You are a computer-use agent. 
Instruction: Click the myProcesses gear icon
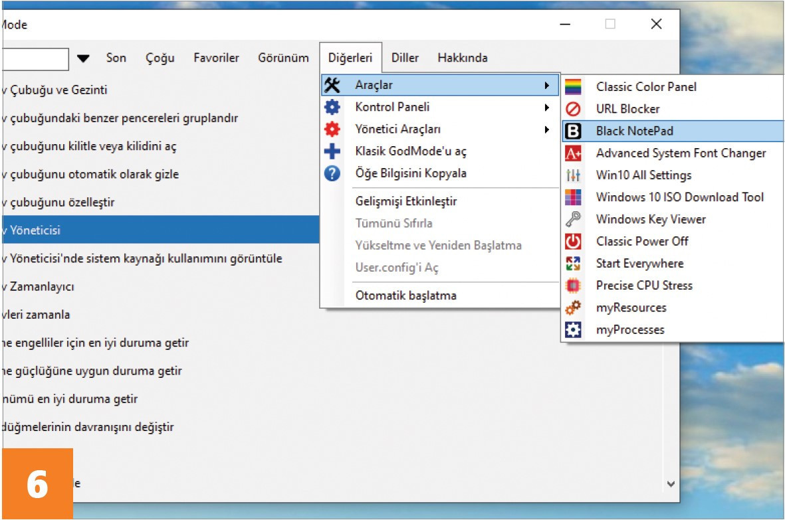click(573, 329)
